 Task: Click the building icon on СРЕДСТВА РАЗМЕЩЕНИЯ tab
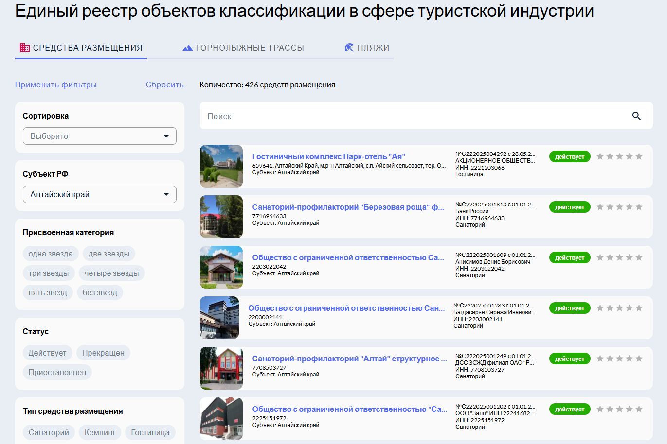point(24,47)
